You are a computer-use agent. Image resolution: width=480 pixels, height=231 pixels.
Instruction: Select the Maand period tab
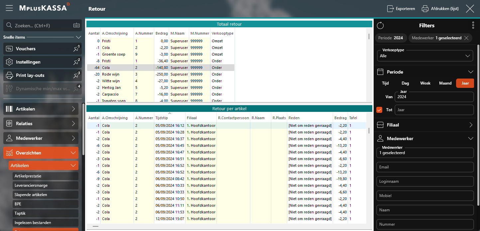click(x=445, y=83)
